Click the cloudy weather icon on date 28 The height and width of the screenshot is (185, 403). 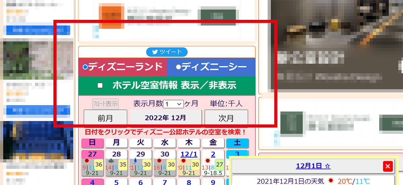coord(111,161)
